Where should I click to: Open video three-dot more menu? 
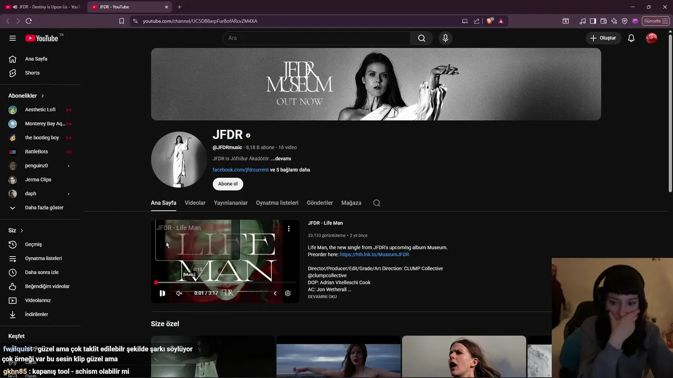289,228
